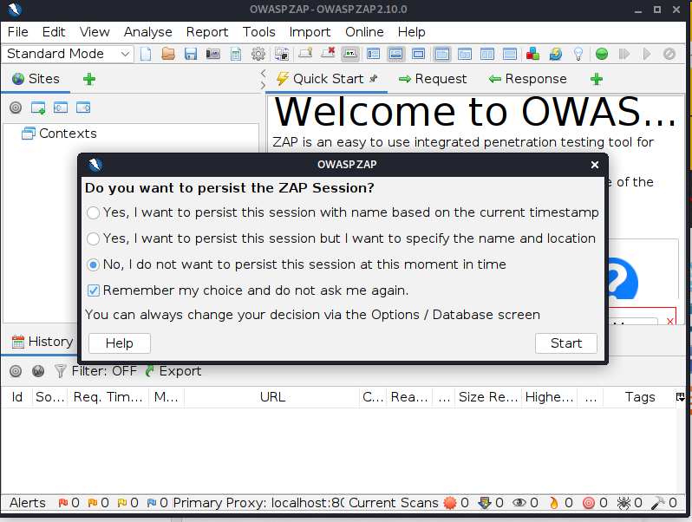Switch to the Quick Start tab

[x=327, y=79]
